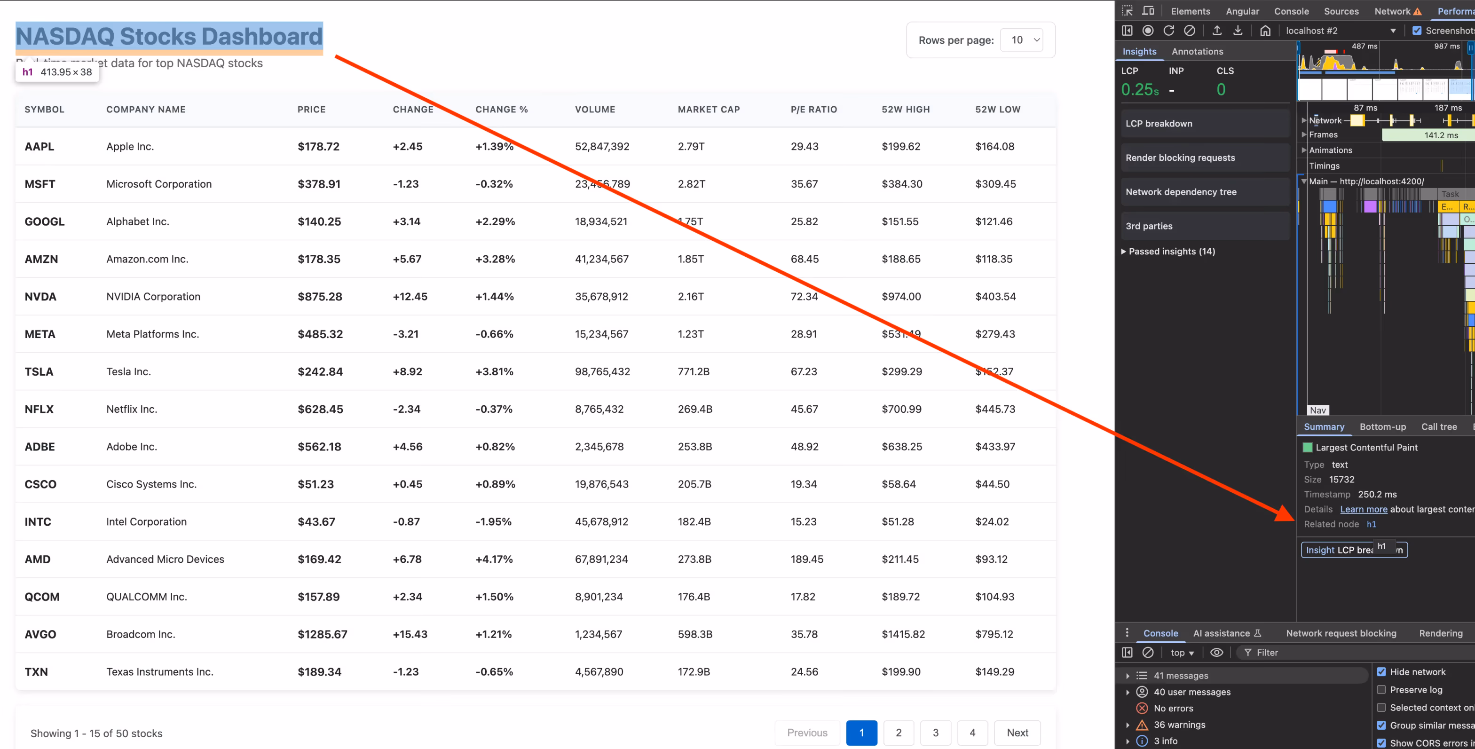The image size is (1475, 749).
Task: Uncheck Group similar messages checkbox
Action: coord(1381,725)
